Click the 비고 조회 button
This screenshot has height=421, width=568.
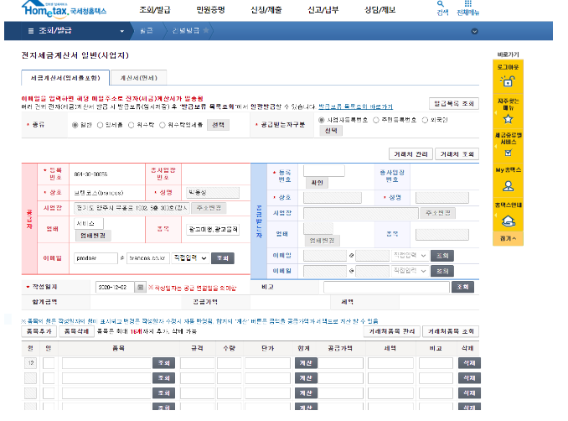pyautogui.click(x=462, y=287)
